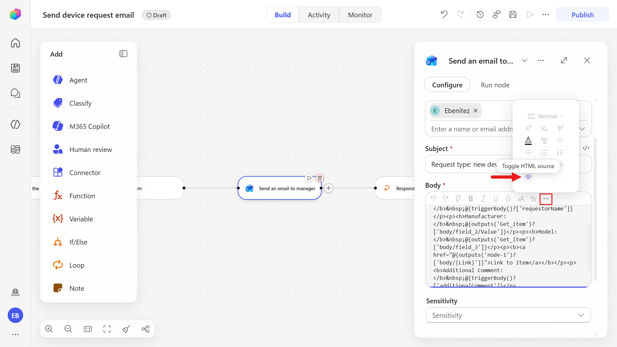Click the Redo arrow in top toolbar

click(460, 14)
